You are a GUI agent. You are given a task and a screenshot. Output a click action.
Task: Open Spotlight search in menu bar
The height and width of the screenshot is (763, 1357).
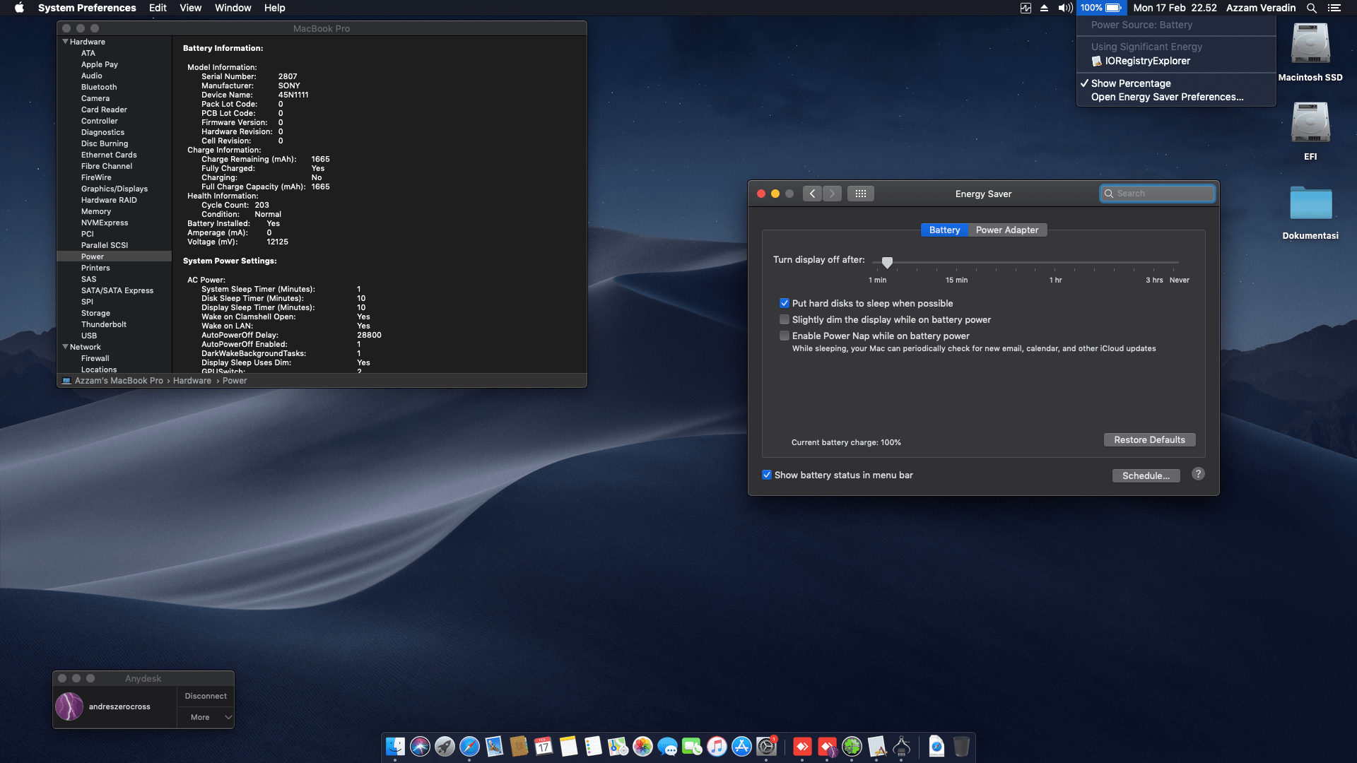click(1311, 8)
